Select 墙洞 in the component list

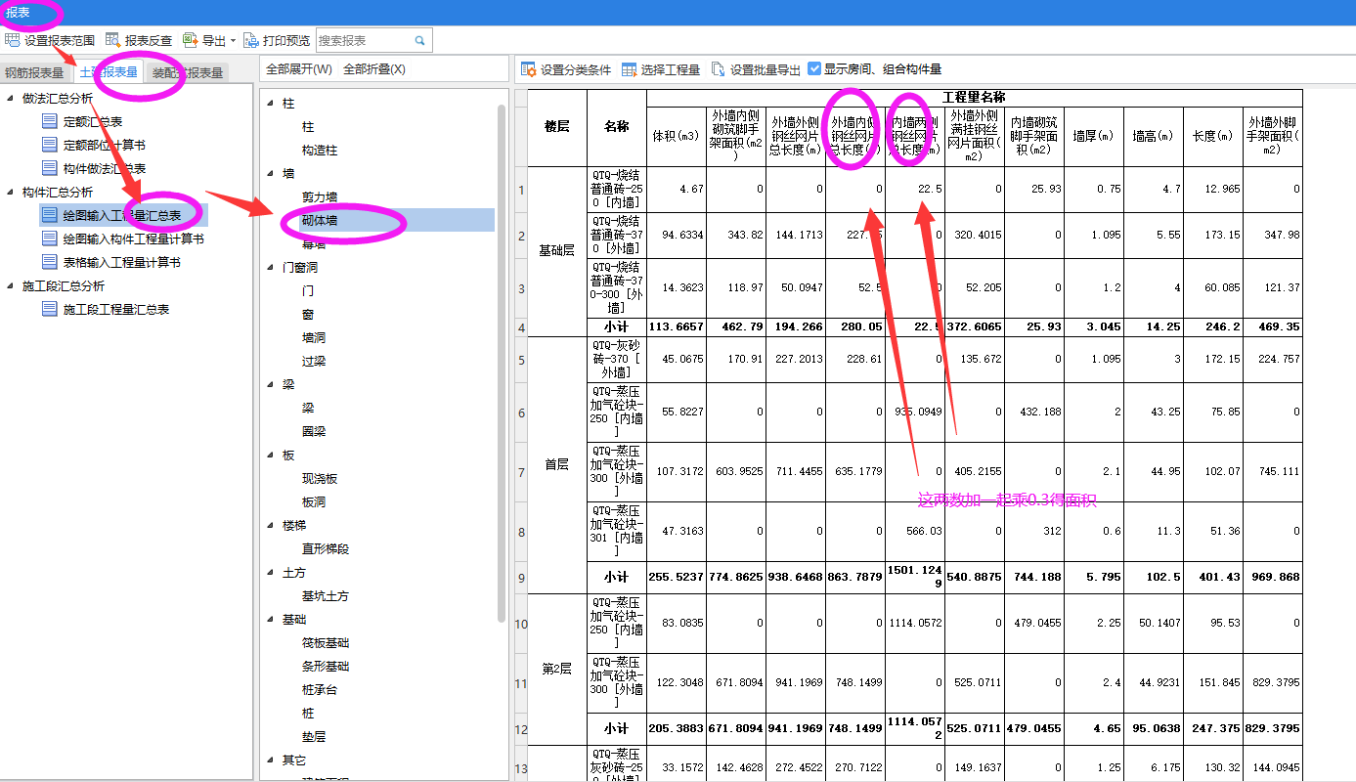pos(313,338)
